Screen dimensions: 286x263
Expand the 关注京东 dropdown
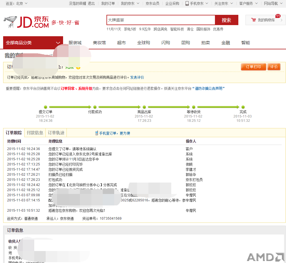[223, 3]
